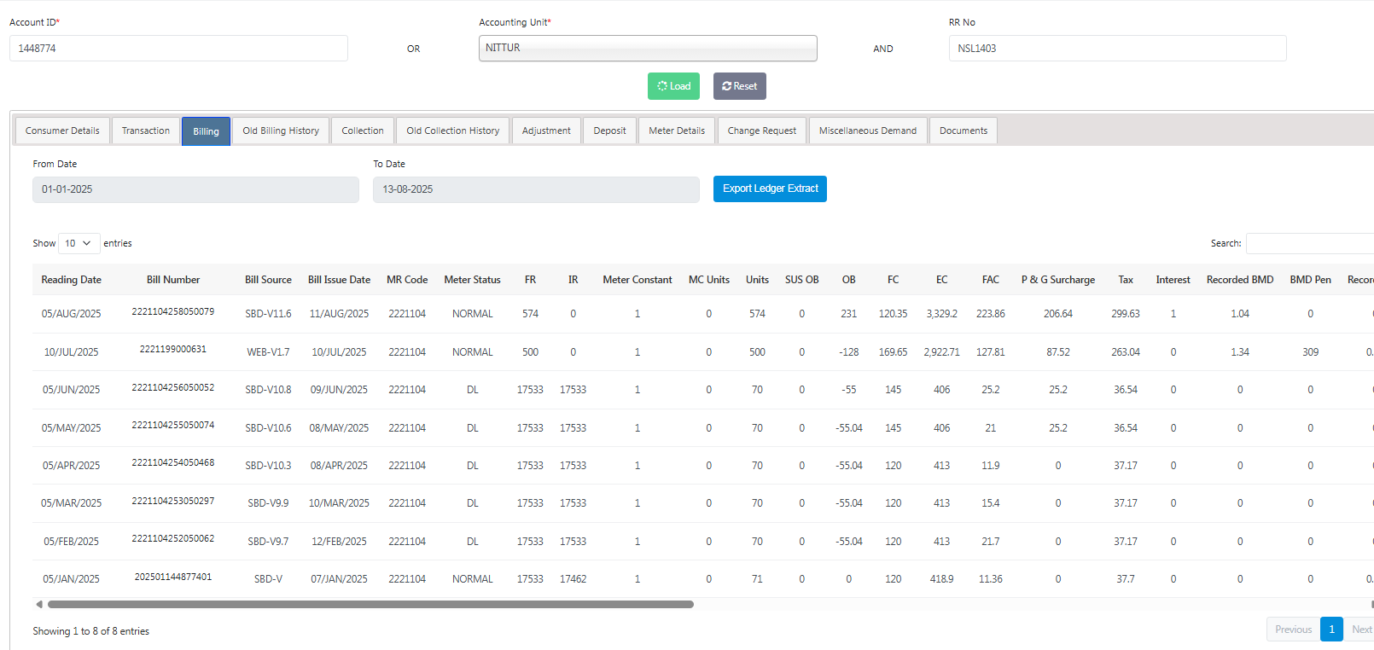
Task: Click the RR No input field
Action: point(1117,49)
